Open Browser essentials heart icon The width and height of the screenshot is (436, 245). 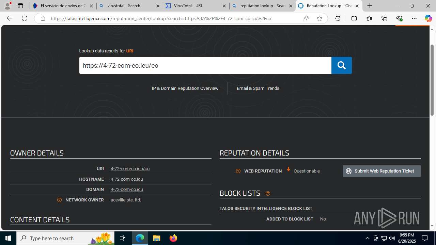399,18
